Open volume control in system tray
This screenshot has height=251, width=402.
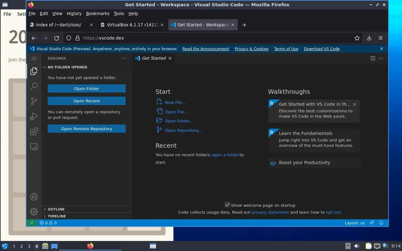[x=357, y=246]
